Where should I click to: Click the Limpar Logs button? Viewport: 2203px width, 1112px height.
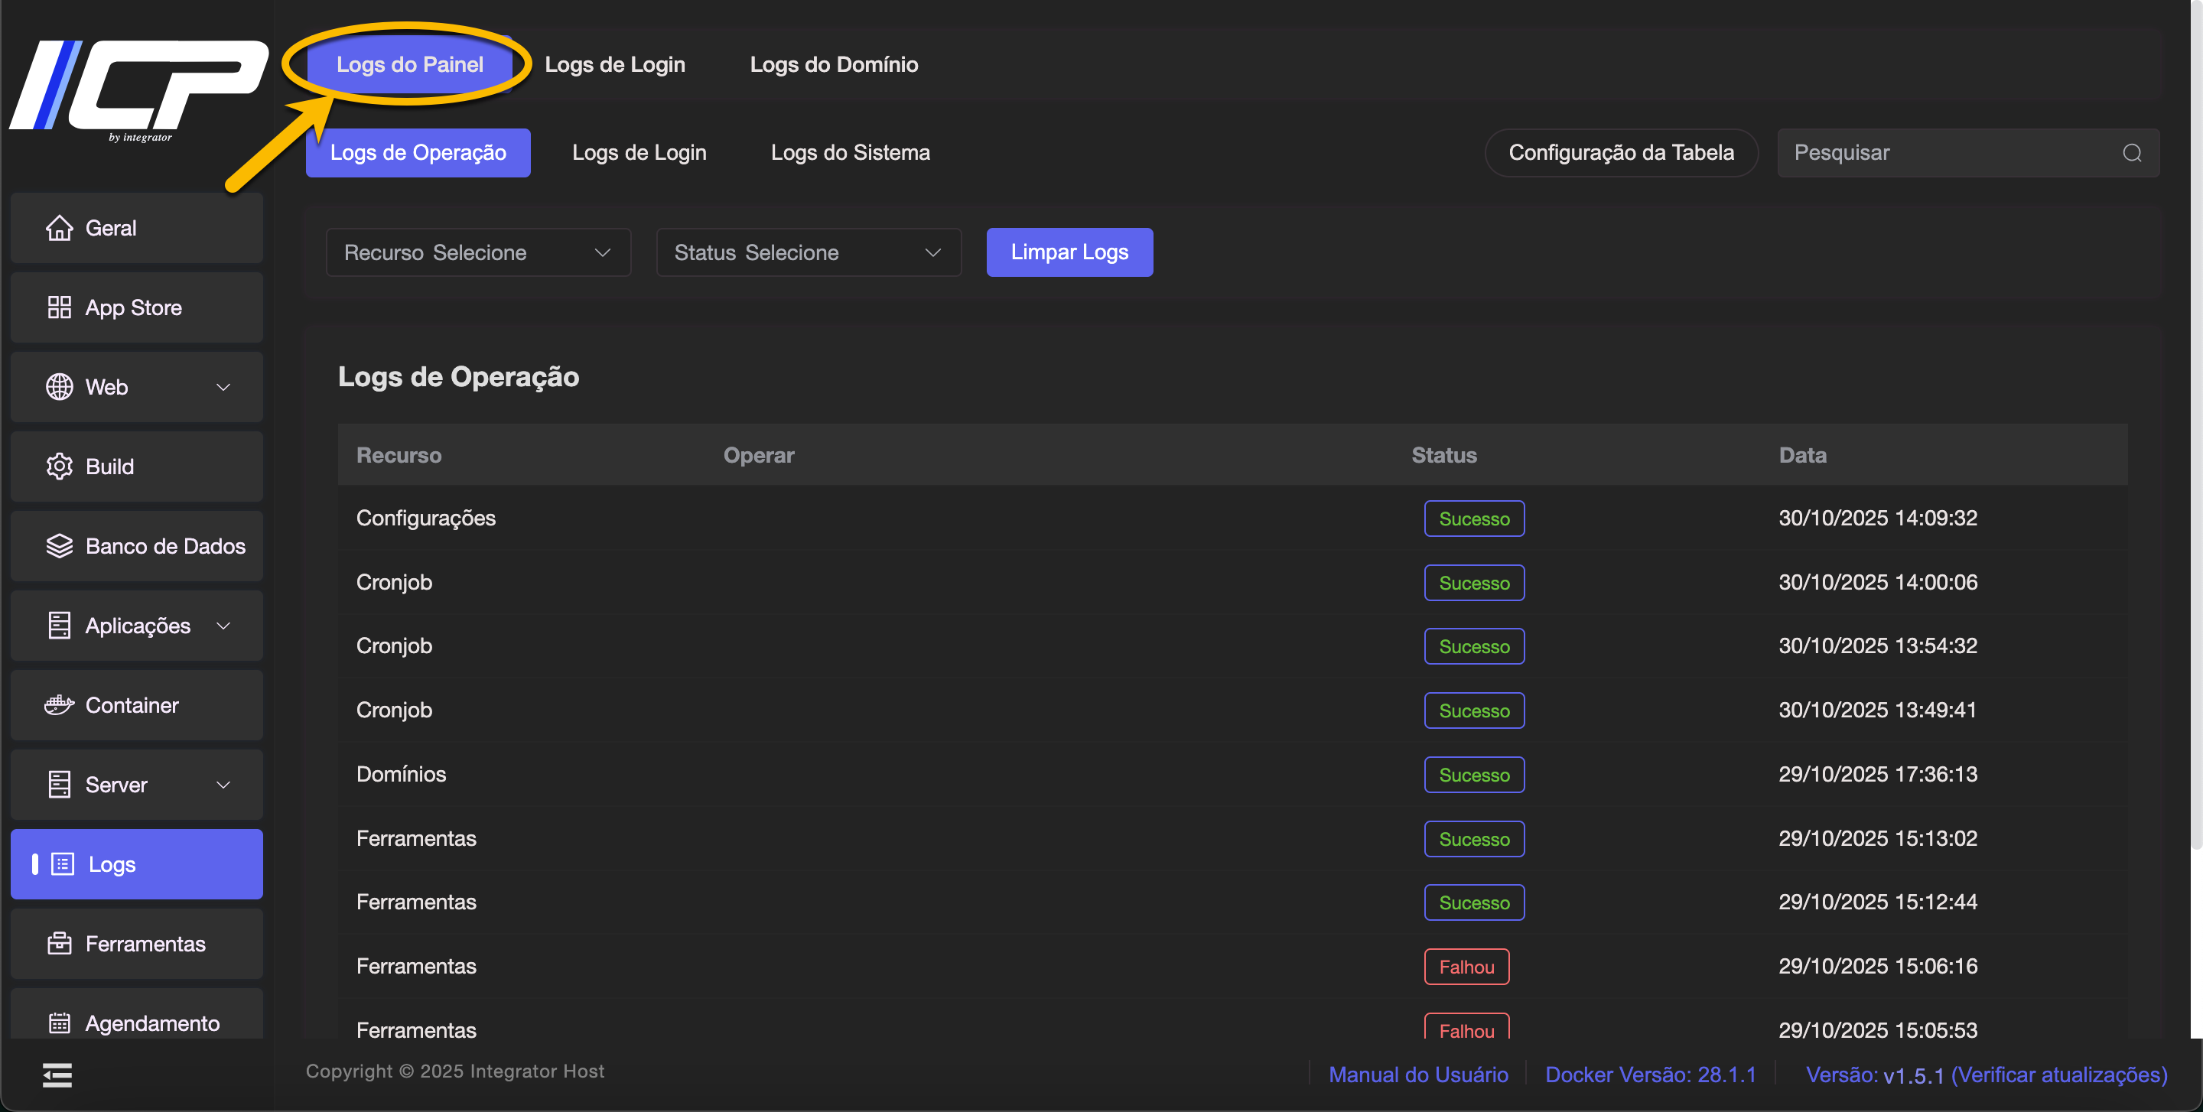1069,252
